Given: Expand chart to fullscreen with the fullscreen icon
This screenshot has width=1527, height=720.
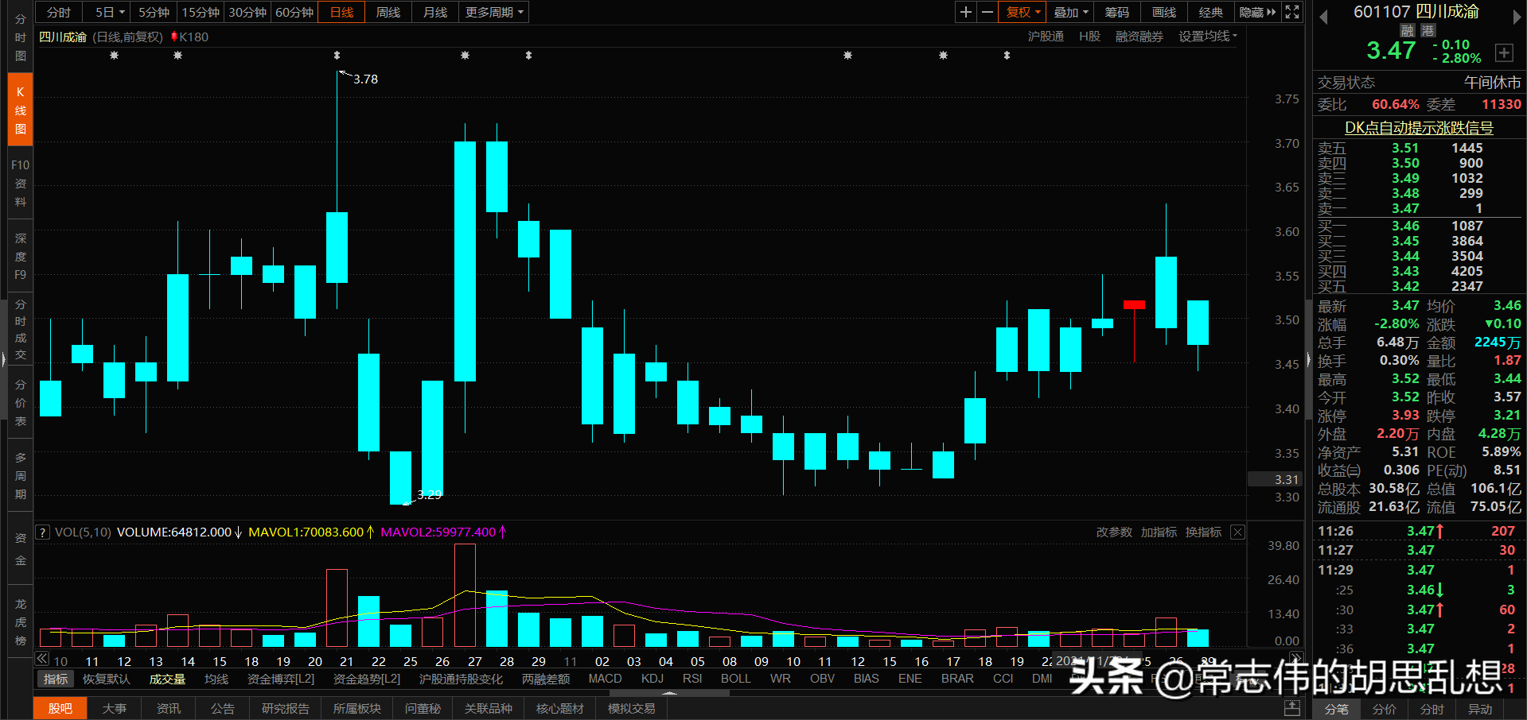Looking at the screenshot, I should (1292, 12).
